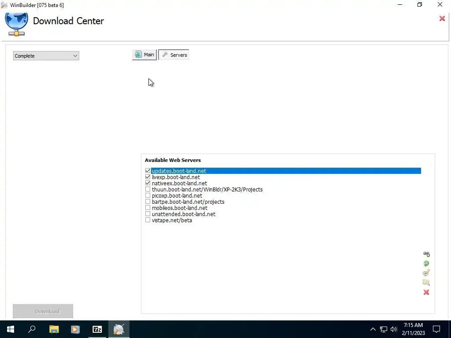451x338 pixels.
Task: Select the unattended.boot-land.net row text
Action: coord(184,214)
